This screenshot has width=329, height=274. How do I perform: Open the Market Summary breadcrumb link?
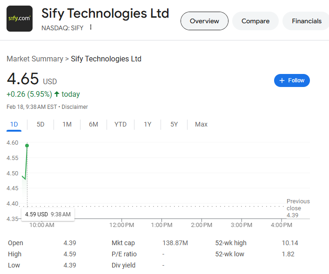click(35, 59)
